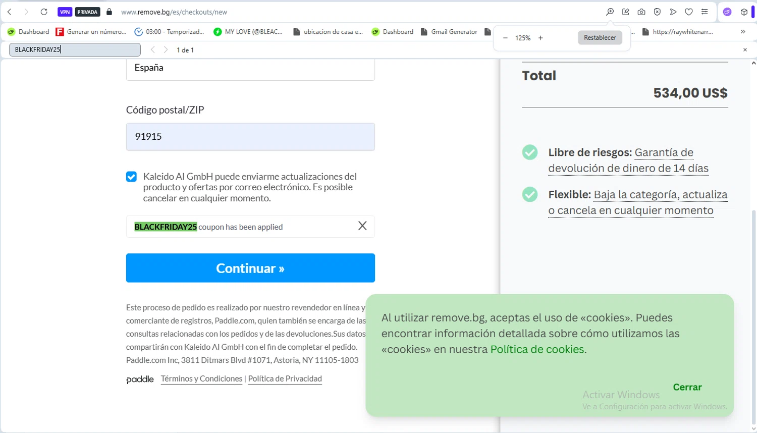Open Gmail Generator bookmark

[449, 32]
